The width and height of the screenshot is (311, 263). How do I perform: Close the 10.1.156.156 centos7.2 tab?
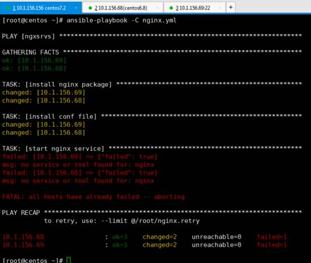pos(76,8)
